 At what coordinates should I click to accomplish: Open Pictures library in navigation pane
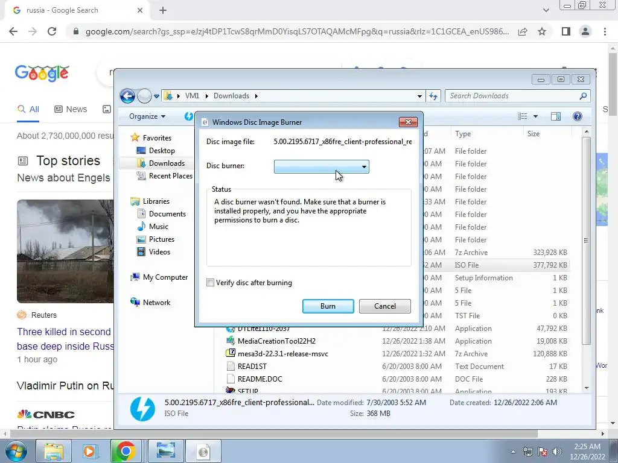pyautogui.click(x=162, y=239)
